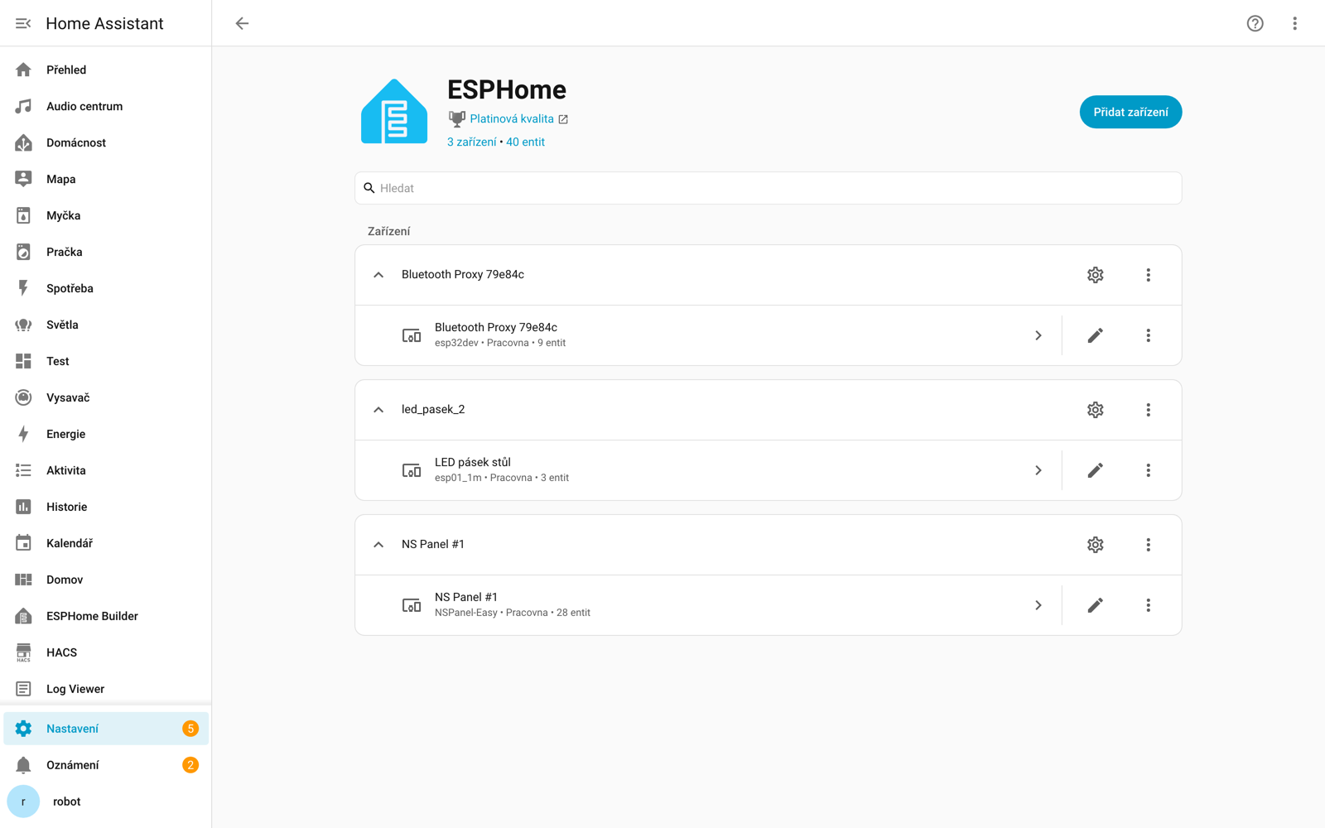Open settings gear for Bluetooth Proxy 79e84c
This screenshot has height=828, width=1325.
[x=1095, y=275]
